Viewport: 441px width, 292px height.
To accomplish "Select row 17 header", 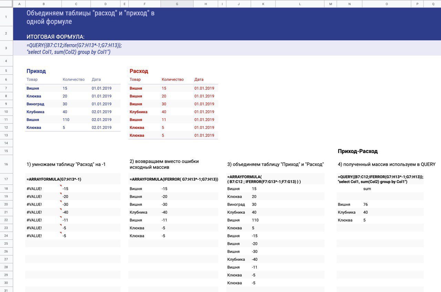I will [x=6, y=179].
